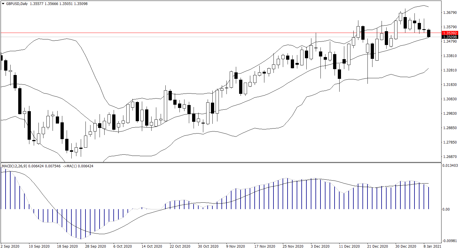Click the 1.32810 price axis label
Viewport: 460px width, 250px height.
pyautogui.click(x=450, y=70)
